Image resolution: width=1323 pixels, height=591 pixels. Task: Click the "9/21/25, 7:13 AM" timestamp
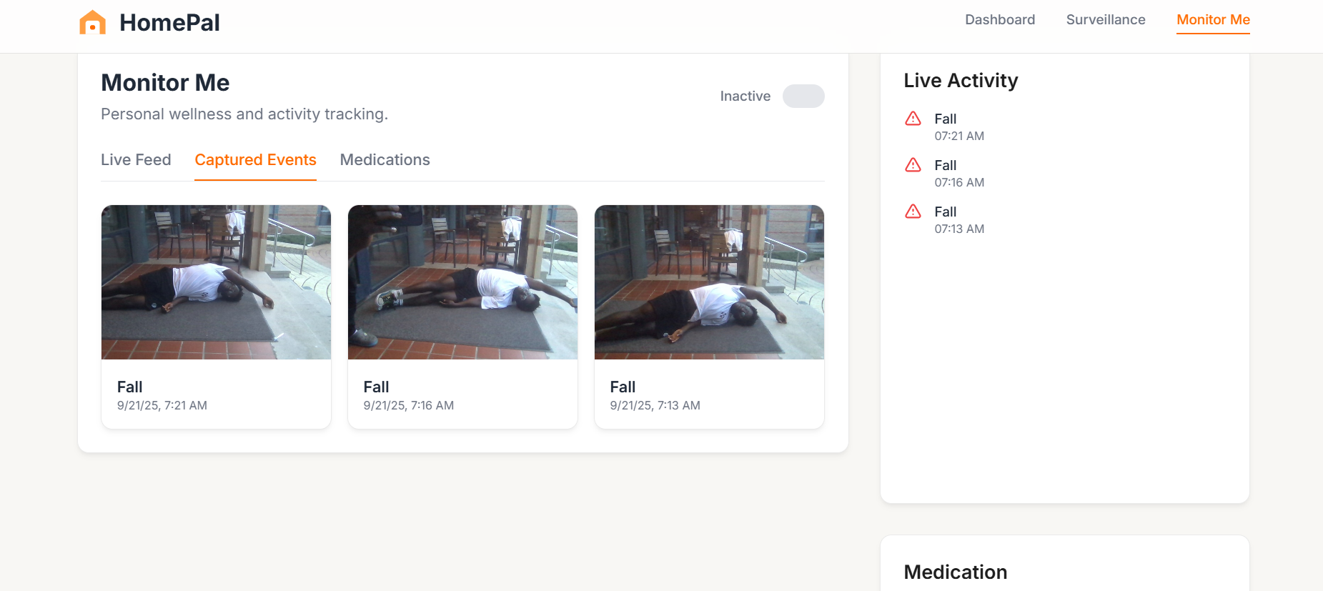coord(655,405)
